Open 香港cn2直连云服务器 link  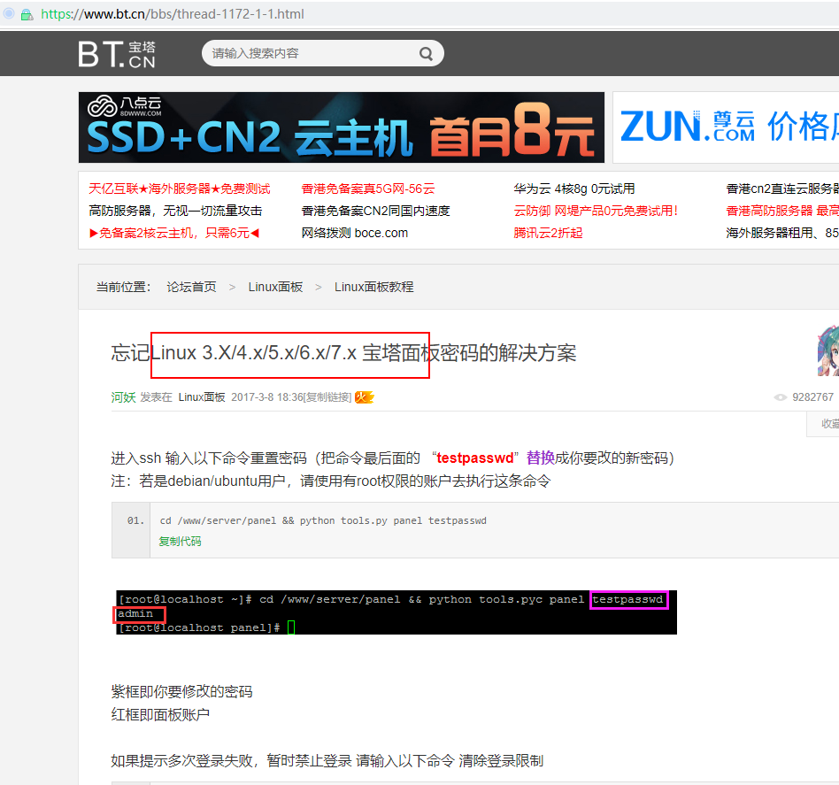[x=782, y=189]
